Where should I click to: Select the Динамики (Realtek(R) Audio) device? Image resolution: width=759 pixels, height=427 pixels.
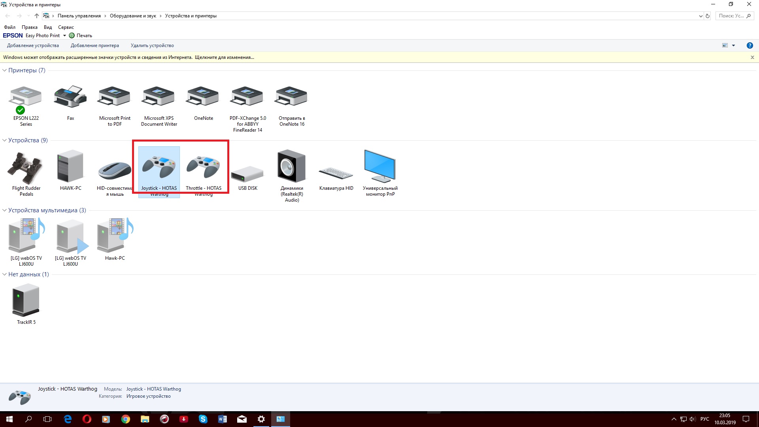click(292, 166)
